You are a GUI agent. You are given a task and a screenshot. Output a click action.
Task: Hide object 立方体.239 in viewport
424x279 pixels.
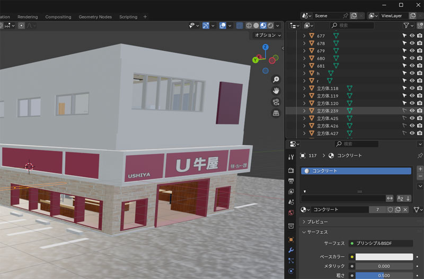[412, 111]
